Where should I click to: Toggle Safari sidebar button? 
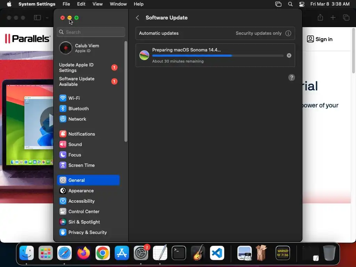pyautogui.click(x=37, y=18)
